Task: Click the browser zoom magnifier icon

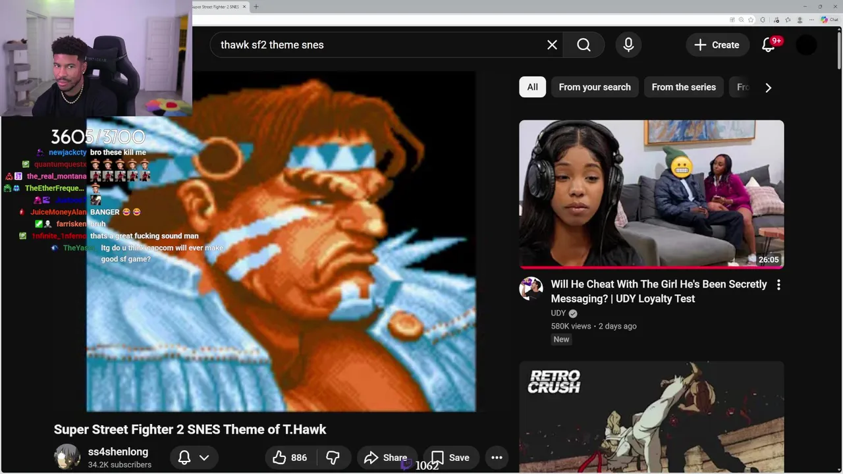Action: point(741,20)
